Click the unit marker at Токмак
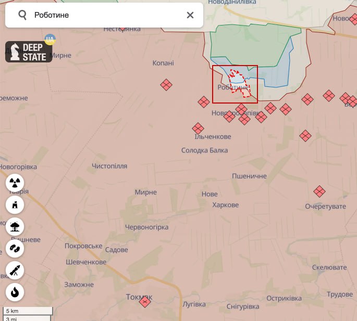This screenshot has width=357, height=321. [145, 301]
